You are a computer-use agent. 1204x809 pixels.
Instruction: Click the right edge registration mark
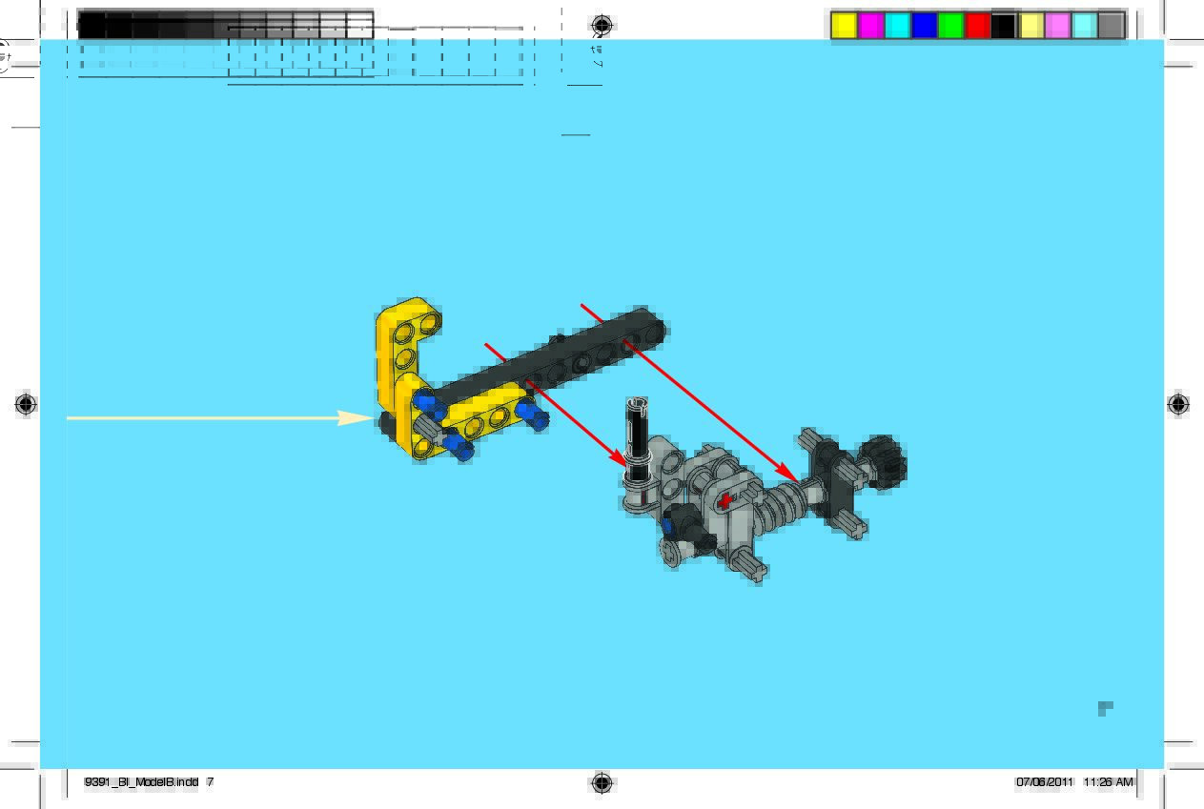click(1178, 404)
